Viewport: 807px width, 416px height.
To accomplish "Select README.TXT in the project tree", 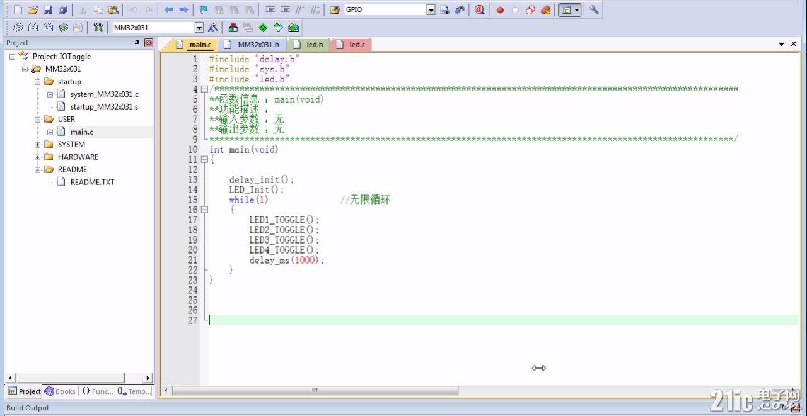I will pyautogui.click(x=92, y=183).
